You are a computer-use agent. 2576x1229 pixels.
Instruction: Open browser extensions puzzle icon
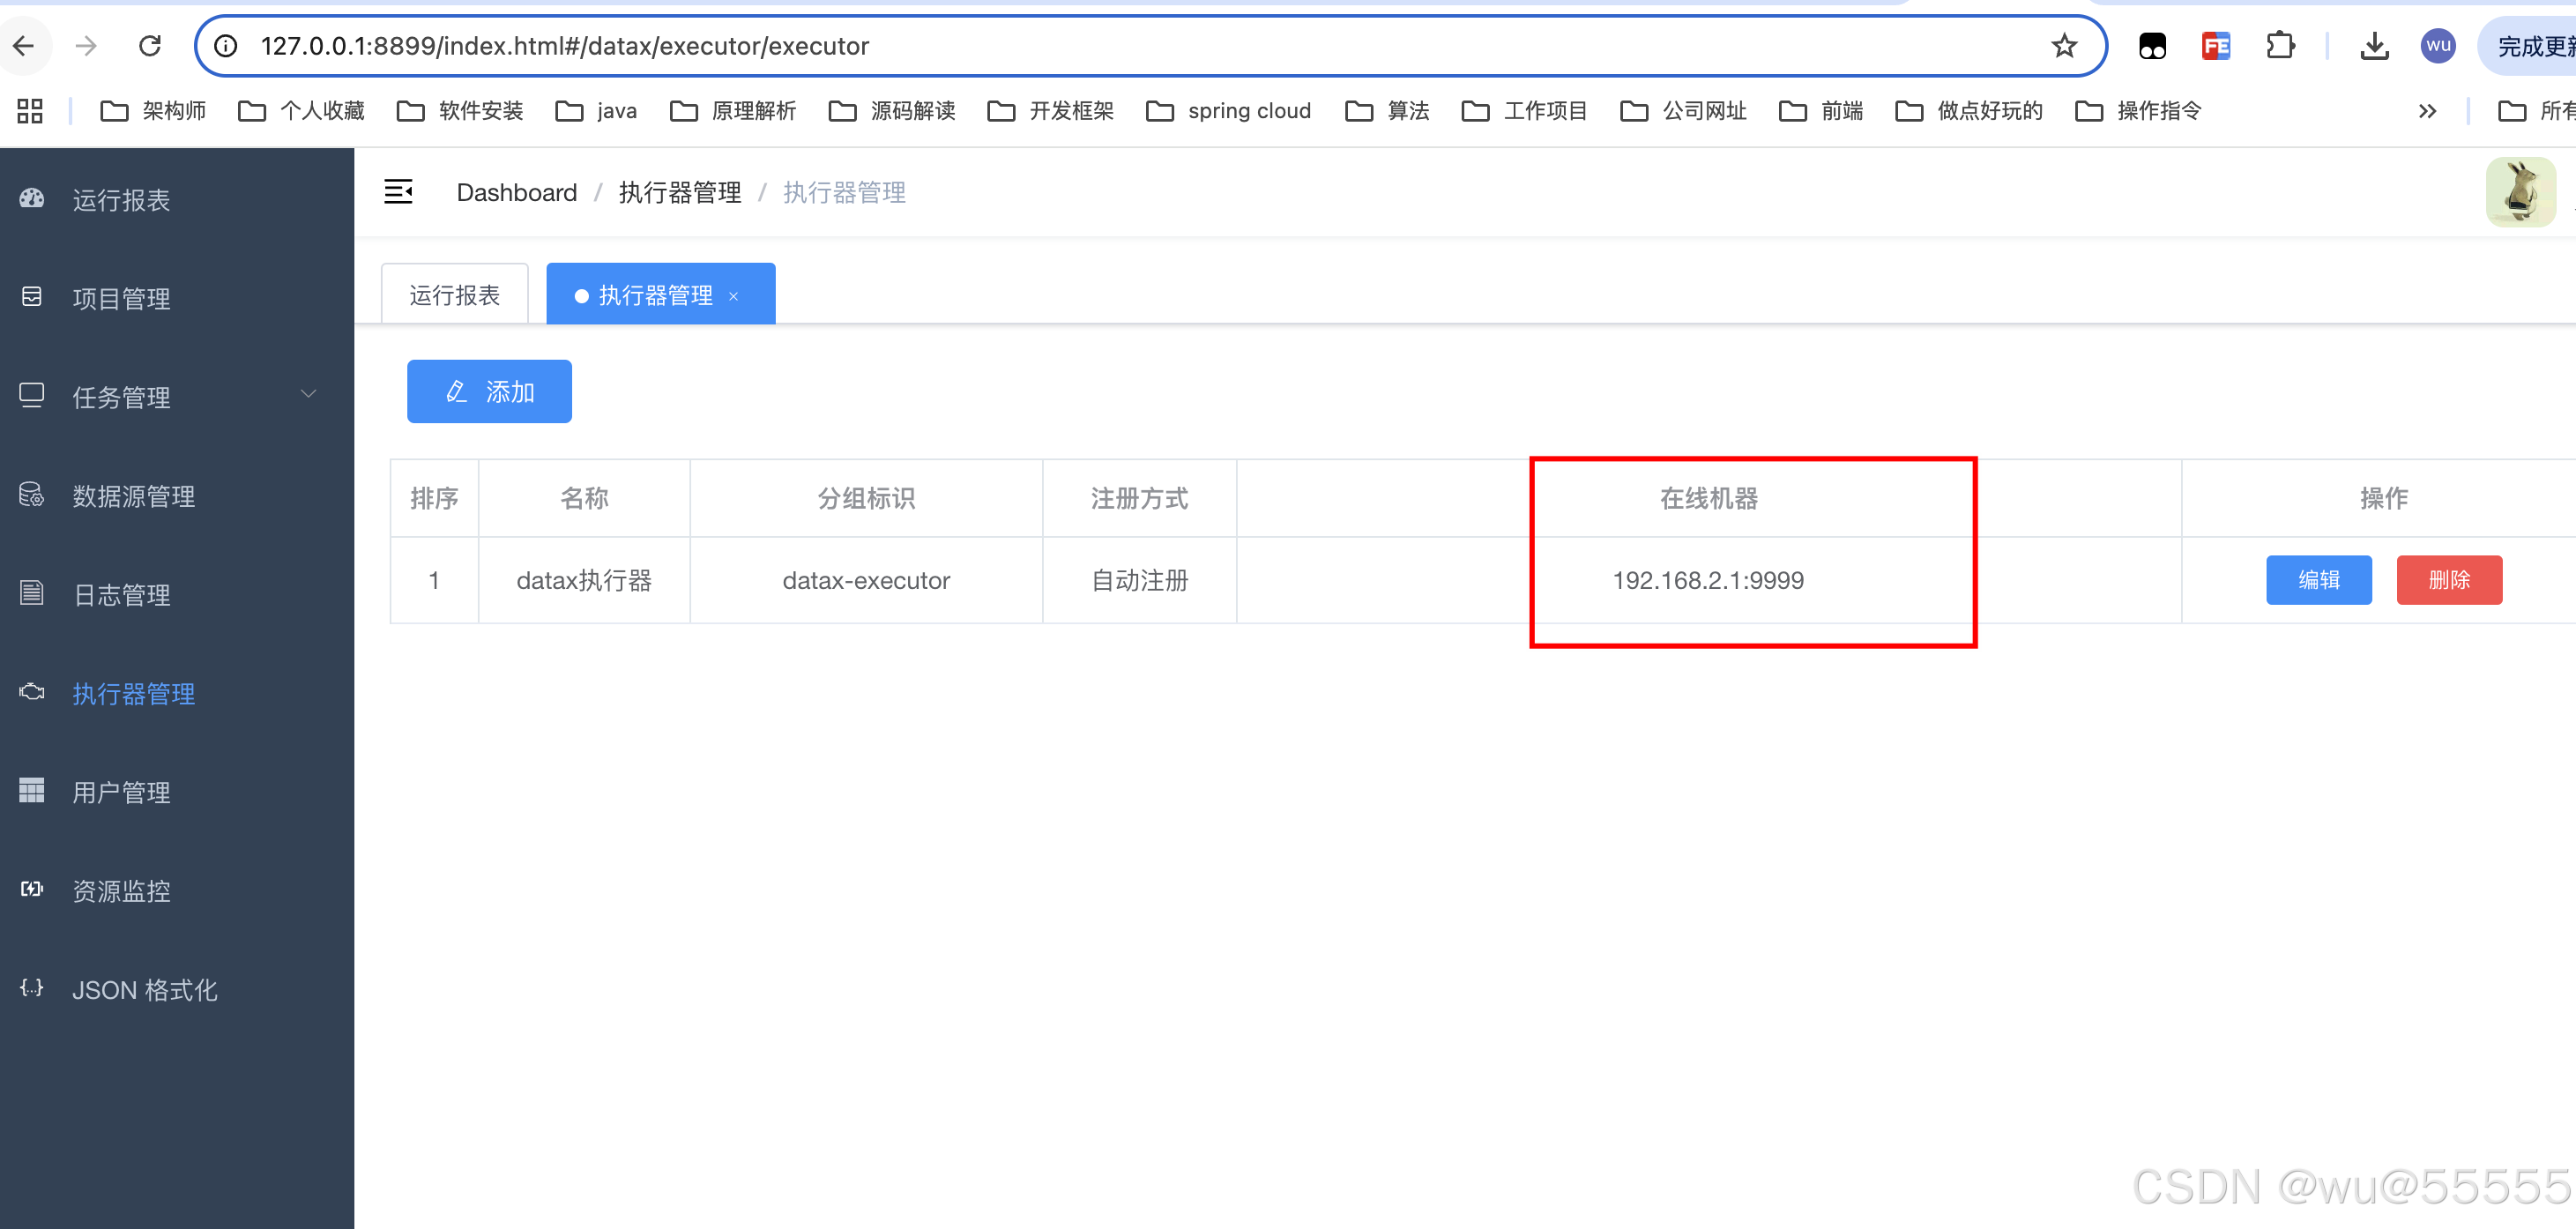click(2280, 46)
